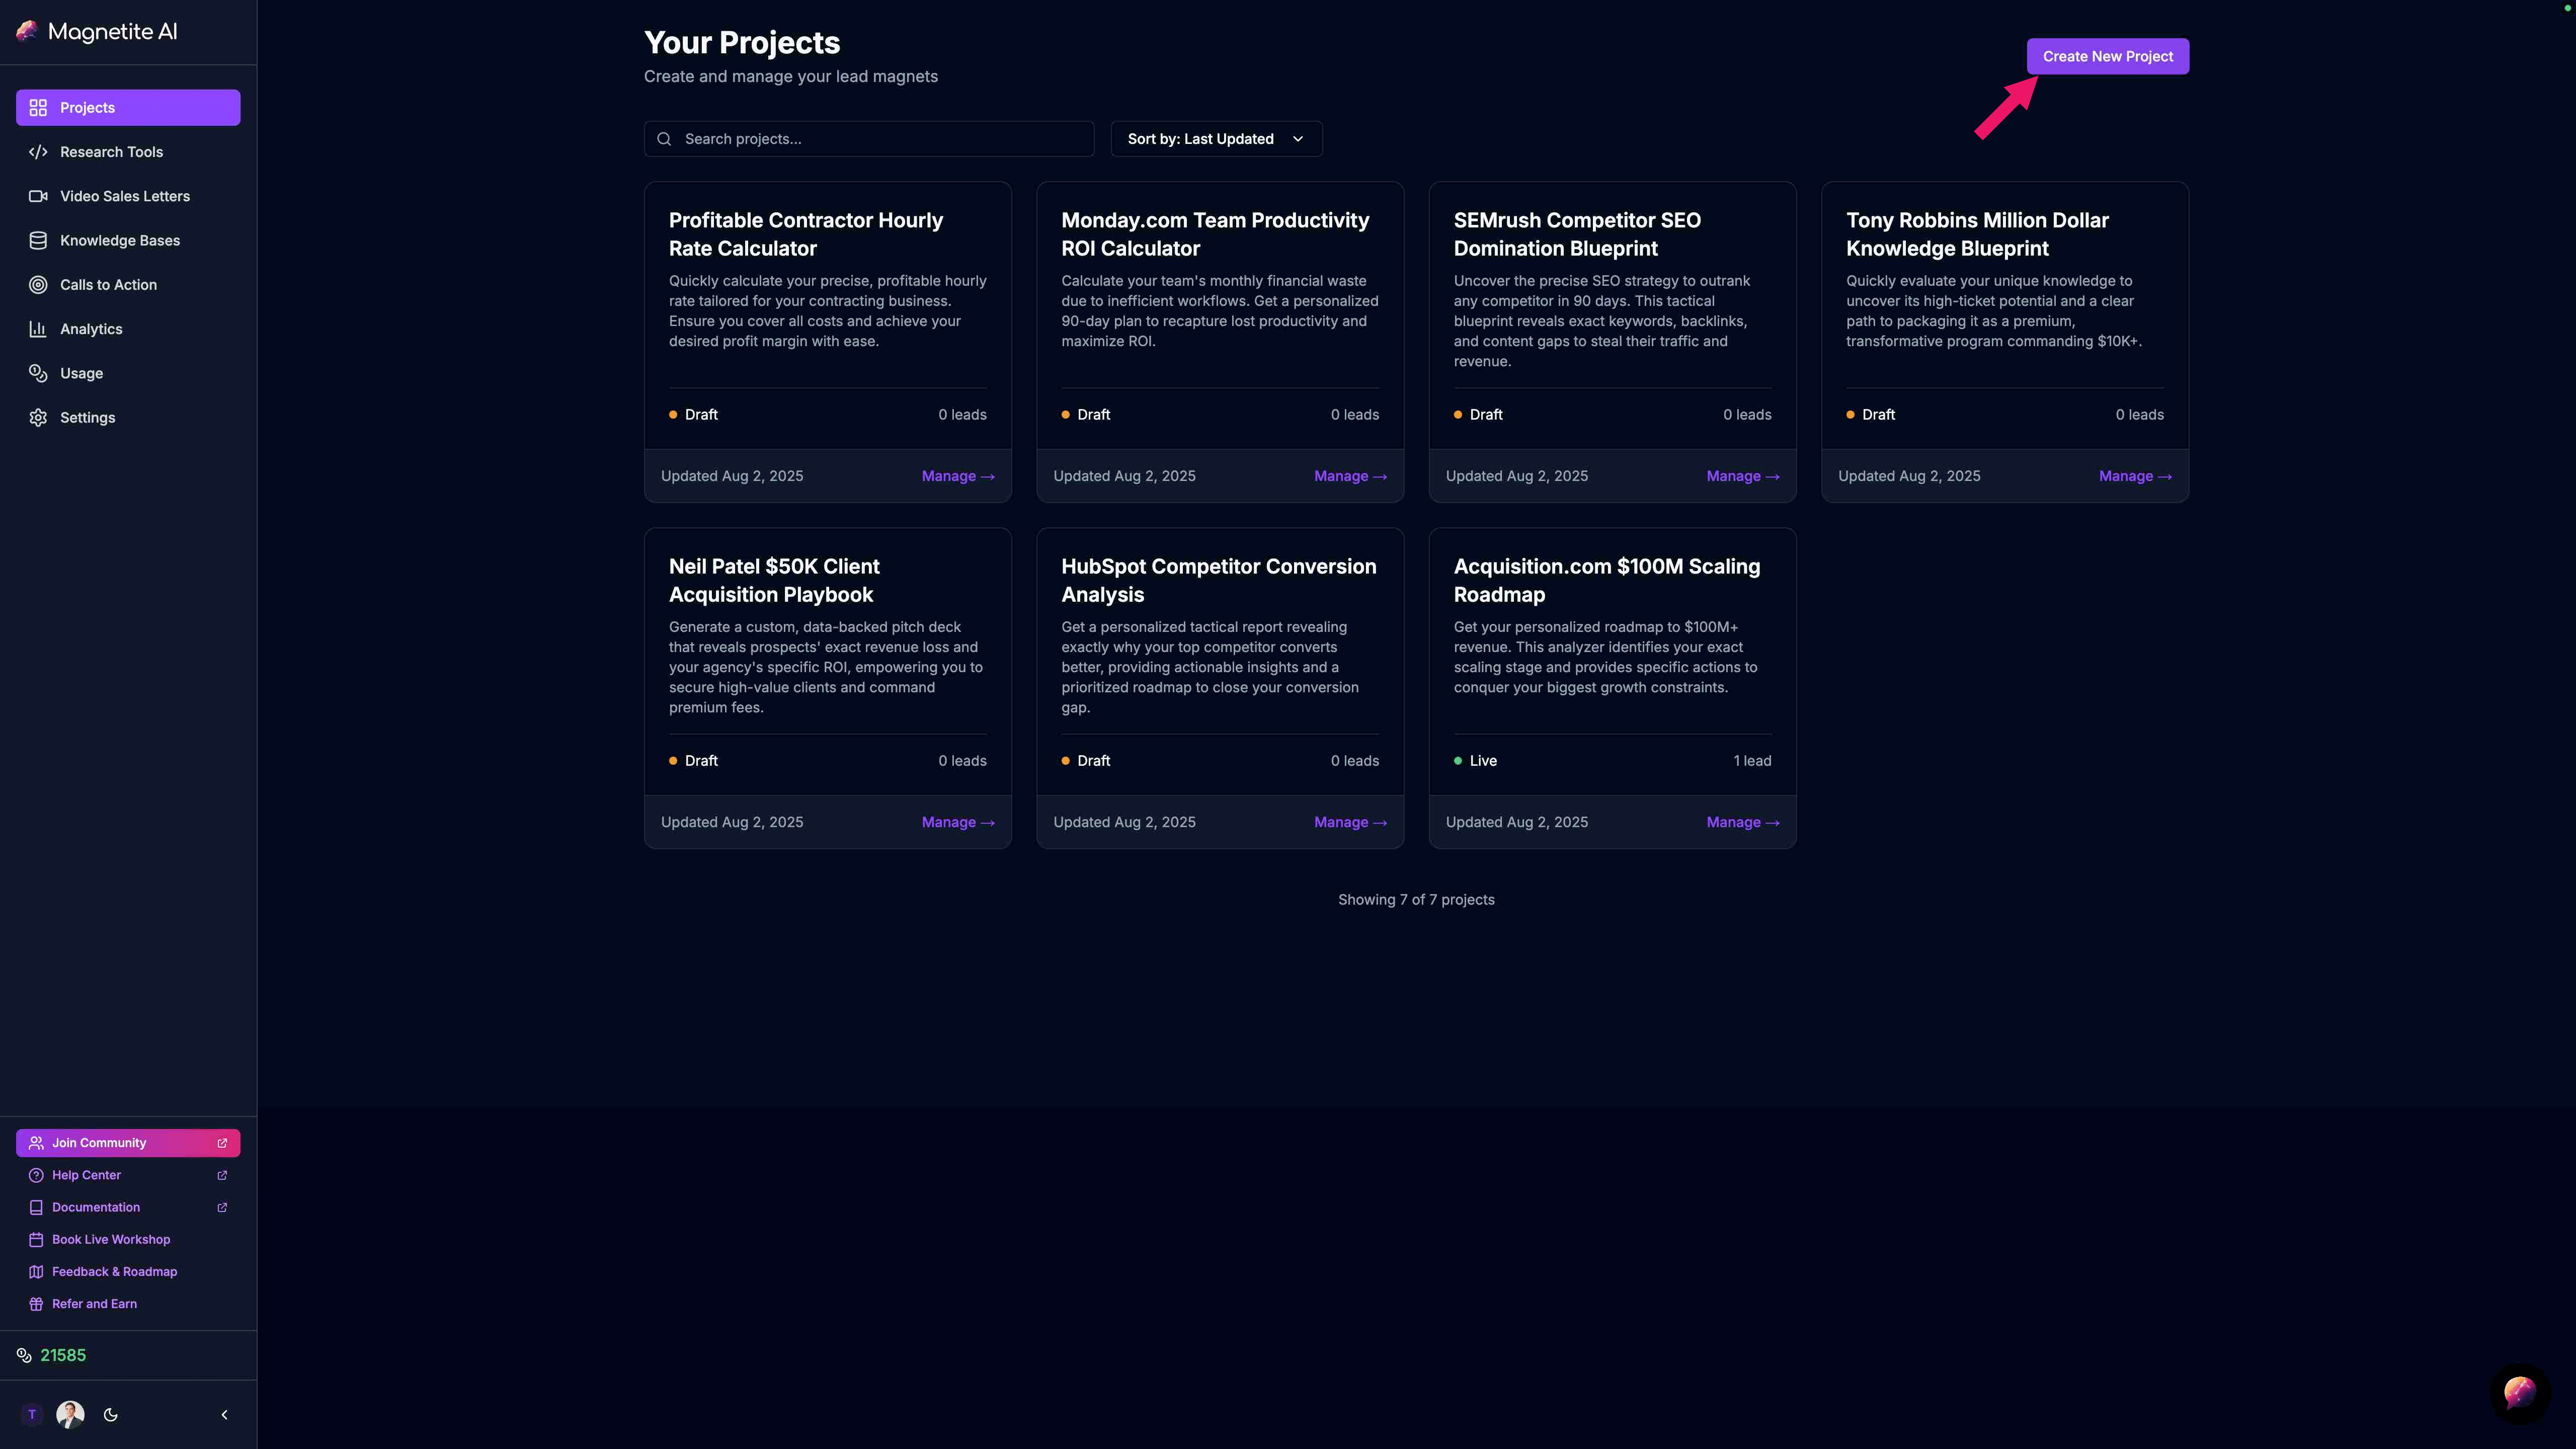This screenshot has height=1449, width=2576.
Task: Open the Research Tools section
Action: (x=111, y=152)
